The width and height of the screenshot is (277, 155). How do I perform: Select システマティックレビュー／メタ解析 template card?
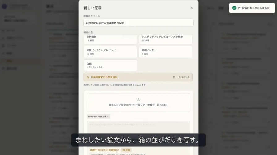165,39
